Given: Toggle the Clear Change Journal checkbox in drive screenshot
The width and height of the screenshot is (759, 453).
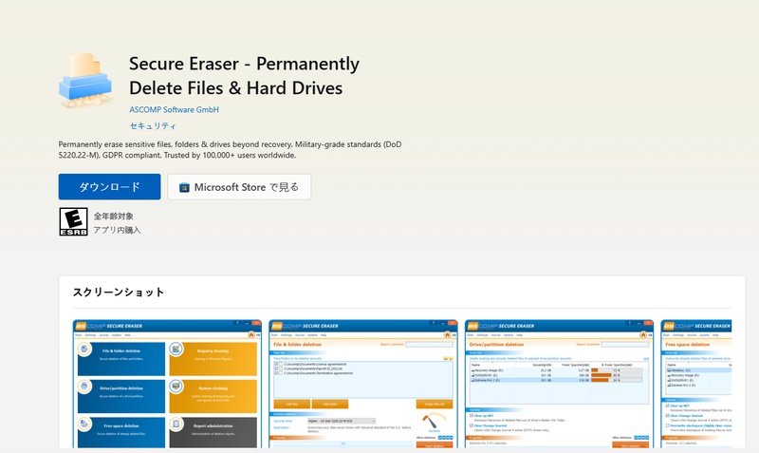Looking at the screenshot, I should [x=472, y=425].
